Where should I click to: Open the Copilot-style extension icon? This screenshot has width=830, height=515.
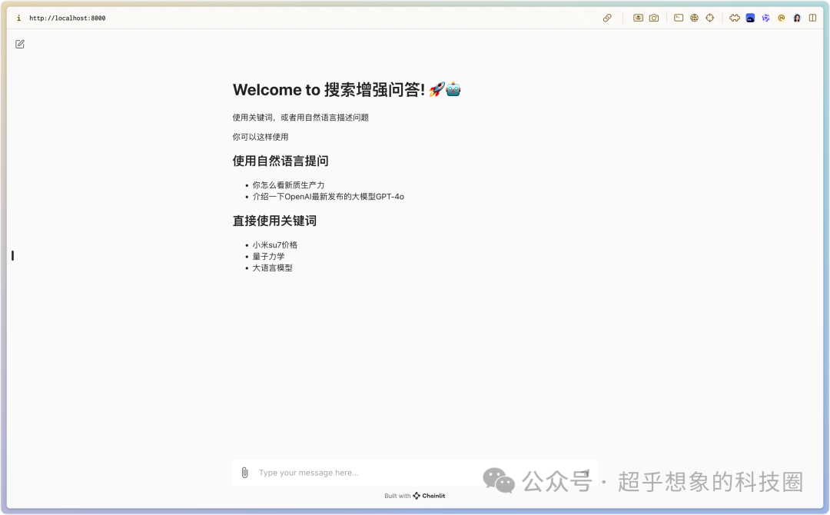[x=765, y=18]
